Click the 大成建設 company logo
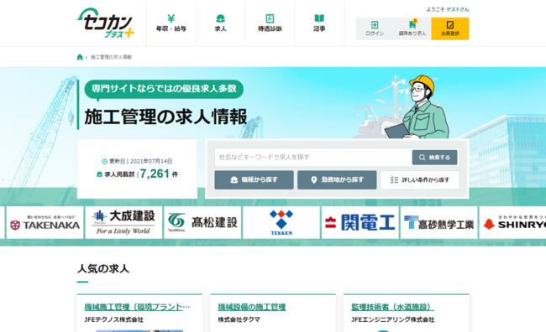 123,222
